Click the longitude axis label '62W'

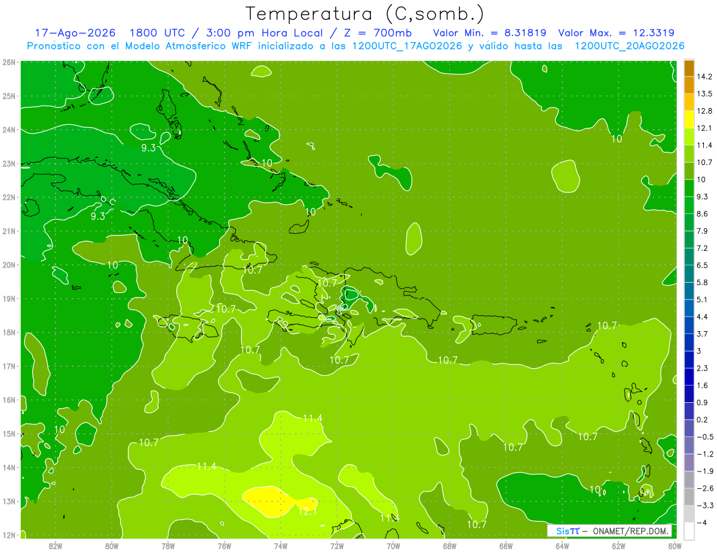click(618, 545)
